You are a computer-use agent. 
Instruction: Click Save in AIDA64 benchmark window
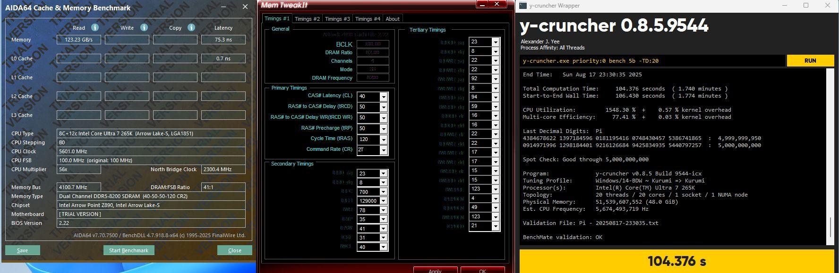(23, 250)
